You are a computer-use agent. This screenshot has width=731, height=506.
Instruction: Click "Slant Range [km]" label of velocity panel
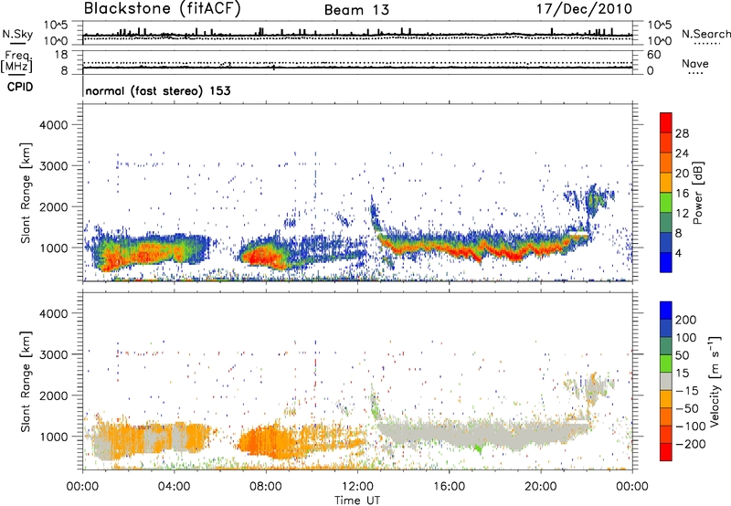[x=26, y=382]
